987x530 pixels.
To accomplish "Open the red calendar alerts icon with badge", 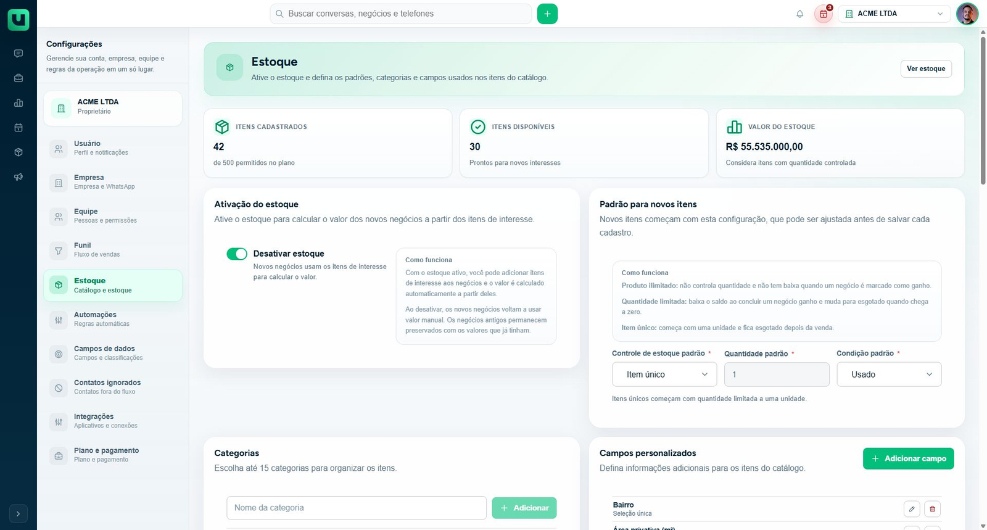I will pyautogui.click(x=824, y=14).
